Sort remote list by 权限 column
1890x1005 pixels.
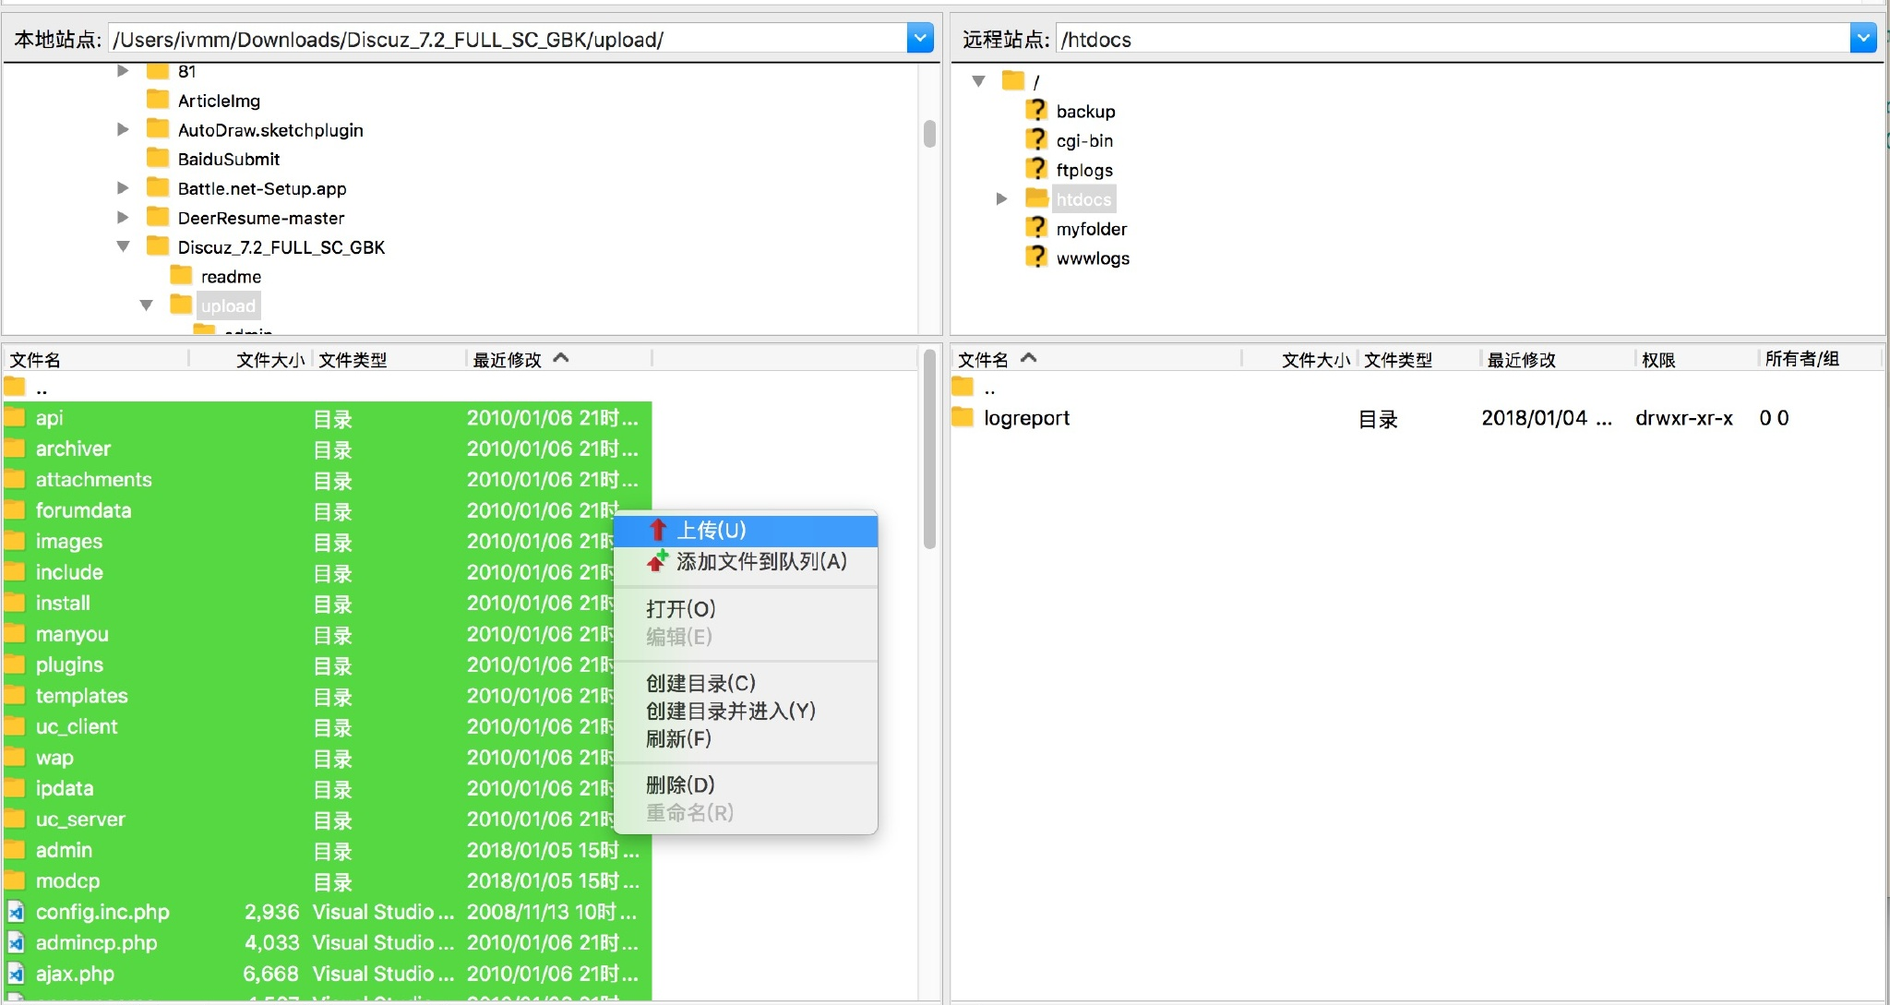coord(1658,359)
